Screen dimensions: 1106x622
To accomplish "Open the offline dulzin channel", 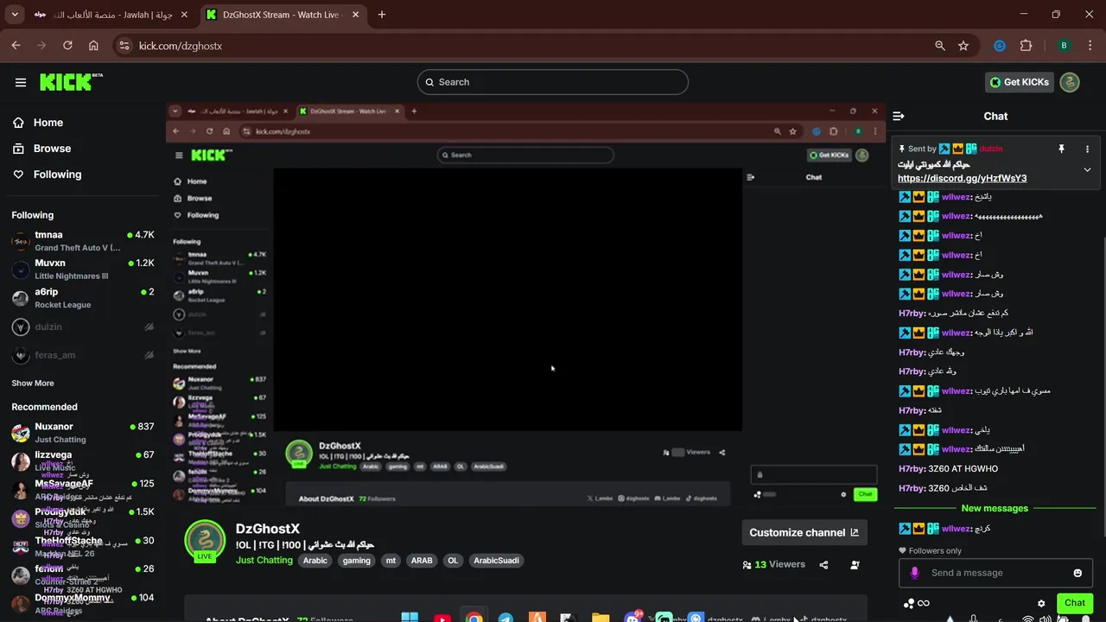I will click(x=83, y=327).
